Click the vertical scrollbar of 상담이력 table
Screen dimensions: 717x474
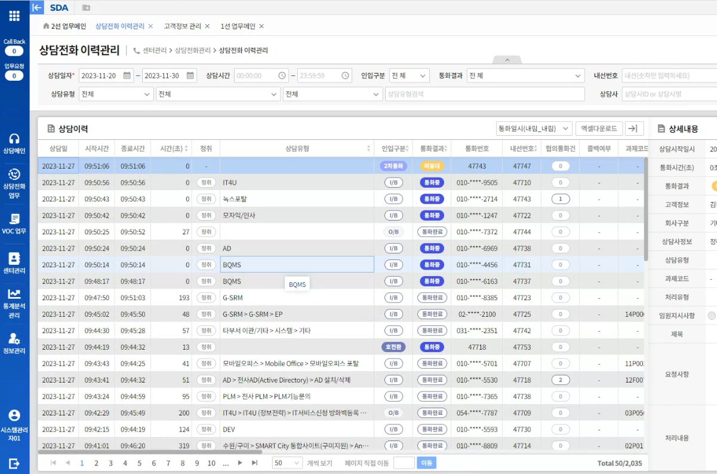tap(646, 209)
